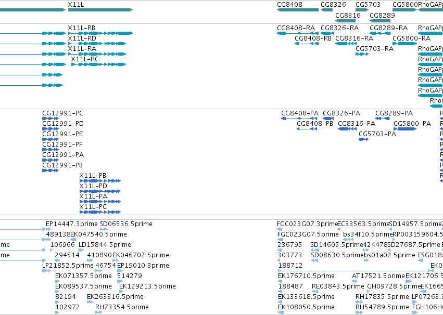The image size is (443, 315).
Task: Click the EK263316.5prime EST label
Action: pos(115,297)
